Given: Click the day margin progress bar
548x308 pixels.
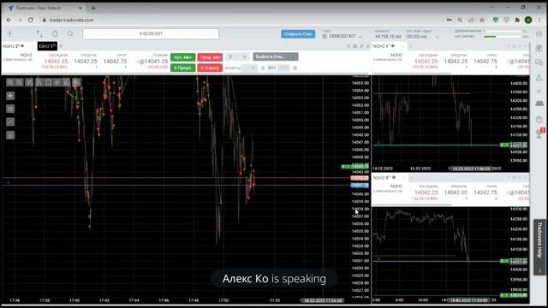Looking at the screenshot, I should (503, 31).
